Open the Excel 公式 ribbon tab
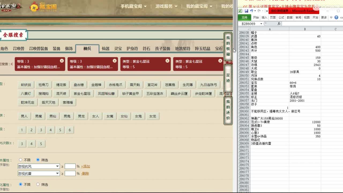This screenshot has height=193, width=343. [281, 17]
